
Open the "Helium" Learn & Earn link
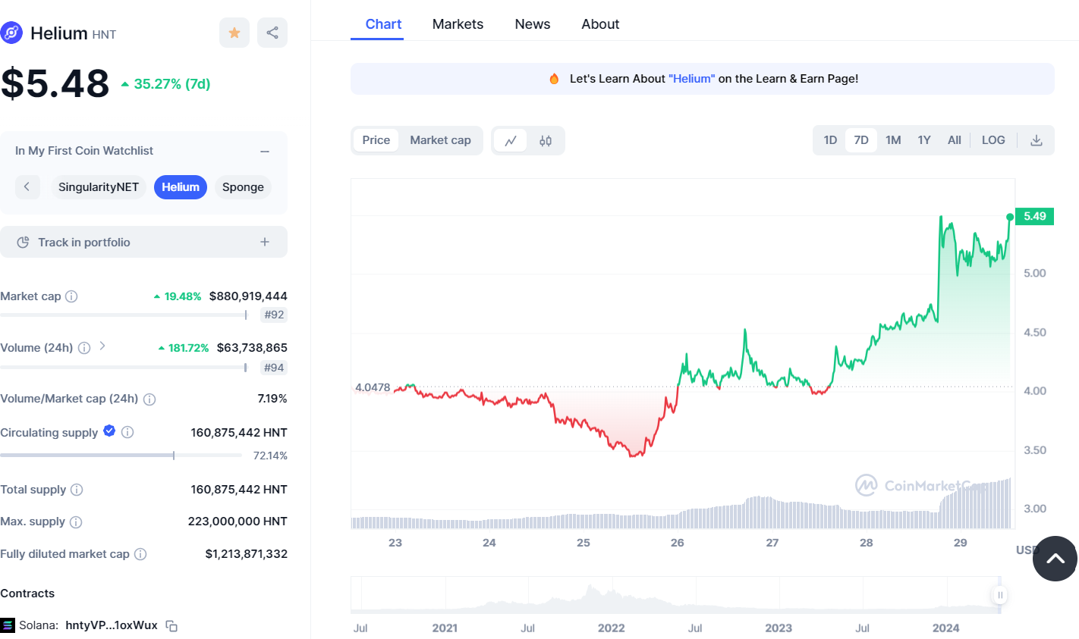(691, 79)
